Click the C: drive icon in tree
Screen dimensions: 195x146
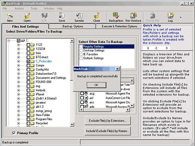point(22,40)
